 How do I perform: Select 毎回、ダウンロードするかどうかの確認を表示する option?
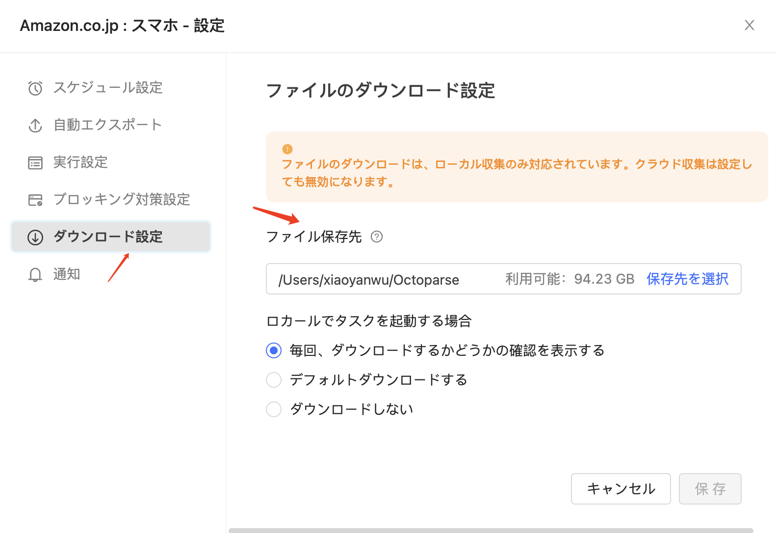point(274,350)
